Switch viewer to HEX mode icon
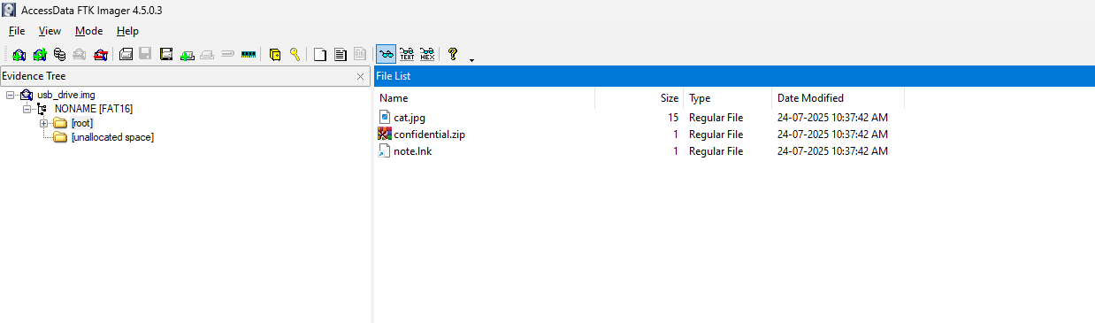 click(427, 54)
